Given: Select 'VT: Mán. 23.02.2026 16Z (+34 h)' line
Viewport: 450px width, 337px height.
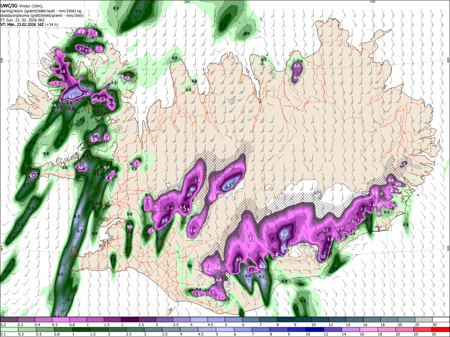Looking at the screenshot, I should pyautogui.click(x=29, y=25).
